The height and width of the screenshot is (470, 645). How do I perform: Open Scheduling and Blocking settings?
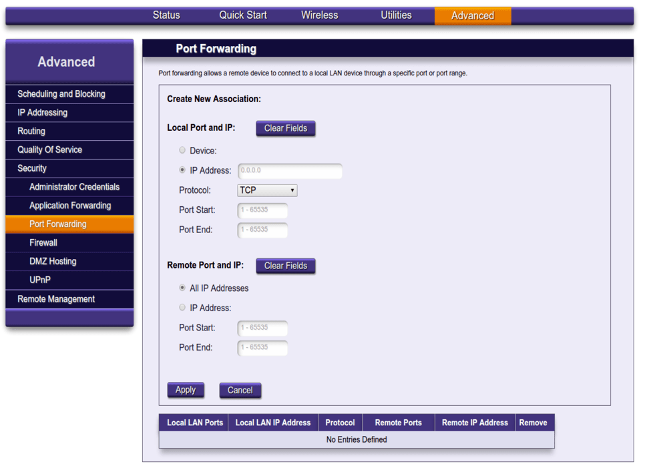[61, 93]
